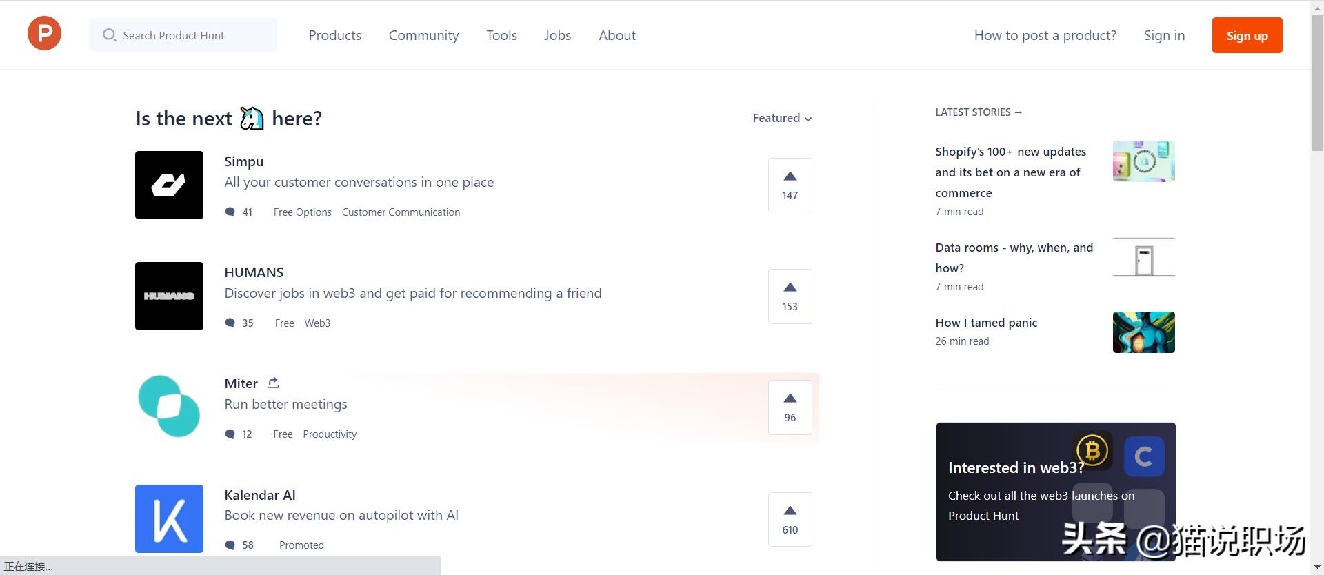The image size is (1324, 575).
Task: Click the orange Sign up button
Action: point(1247,35)
